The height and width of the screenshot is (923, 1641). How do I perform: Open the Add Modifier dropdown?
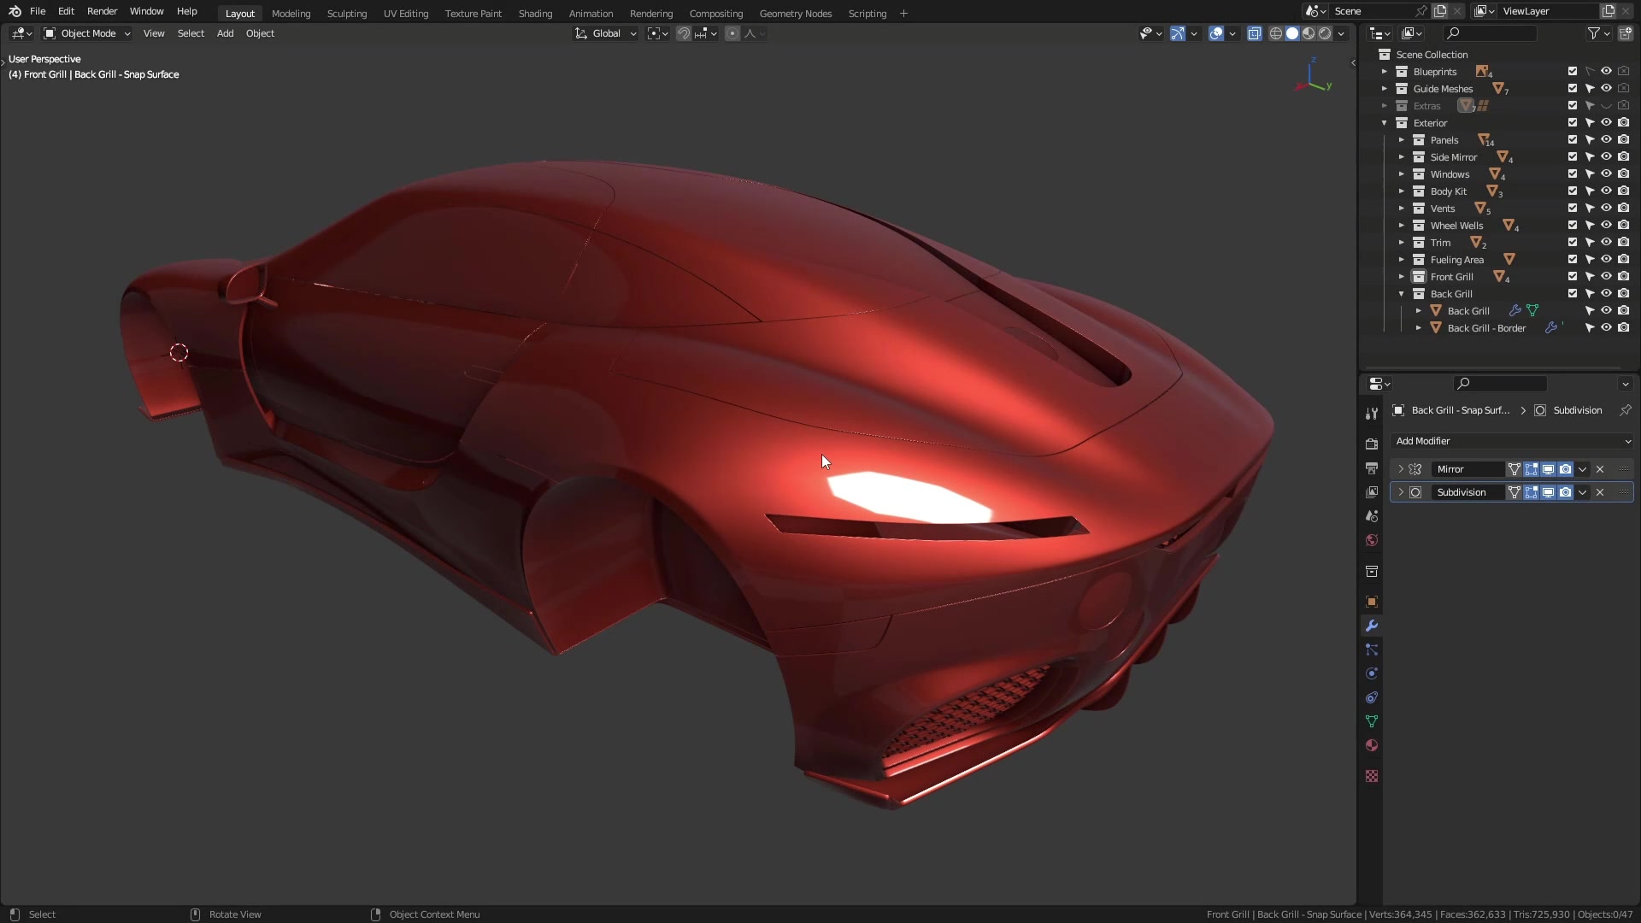tap(1512, 441)
